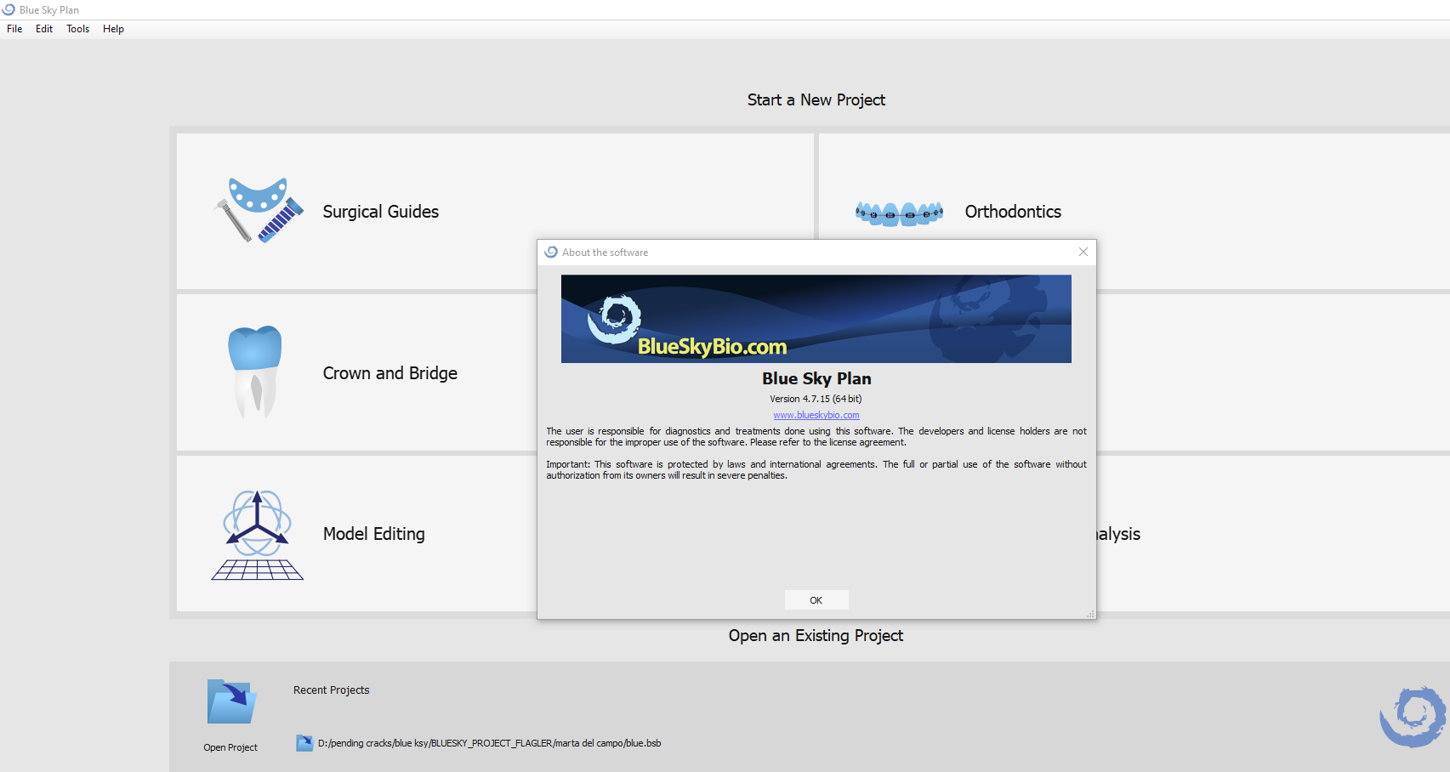Open the Edit menu
Screen dimensions: 1450x772
coord(44,29)
